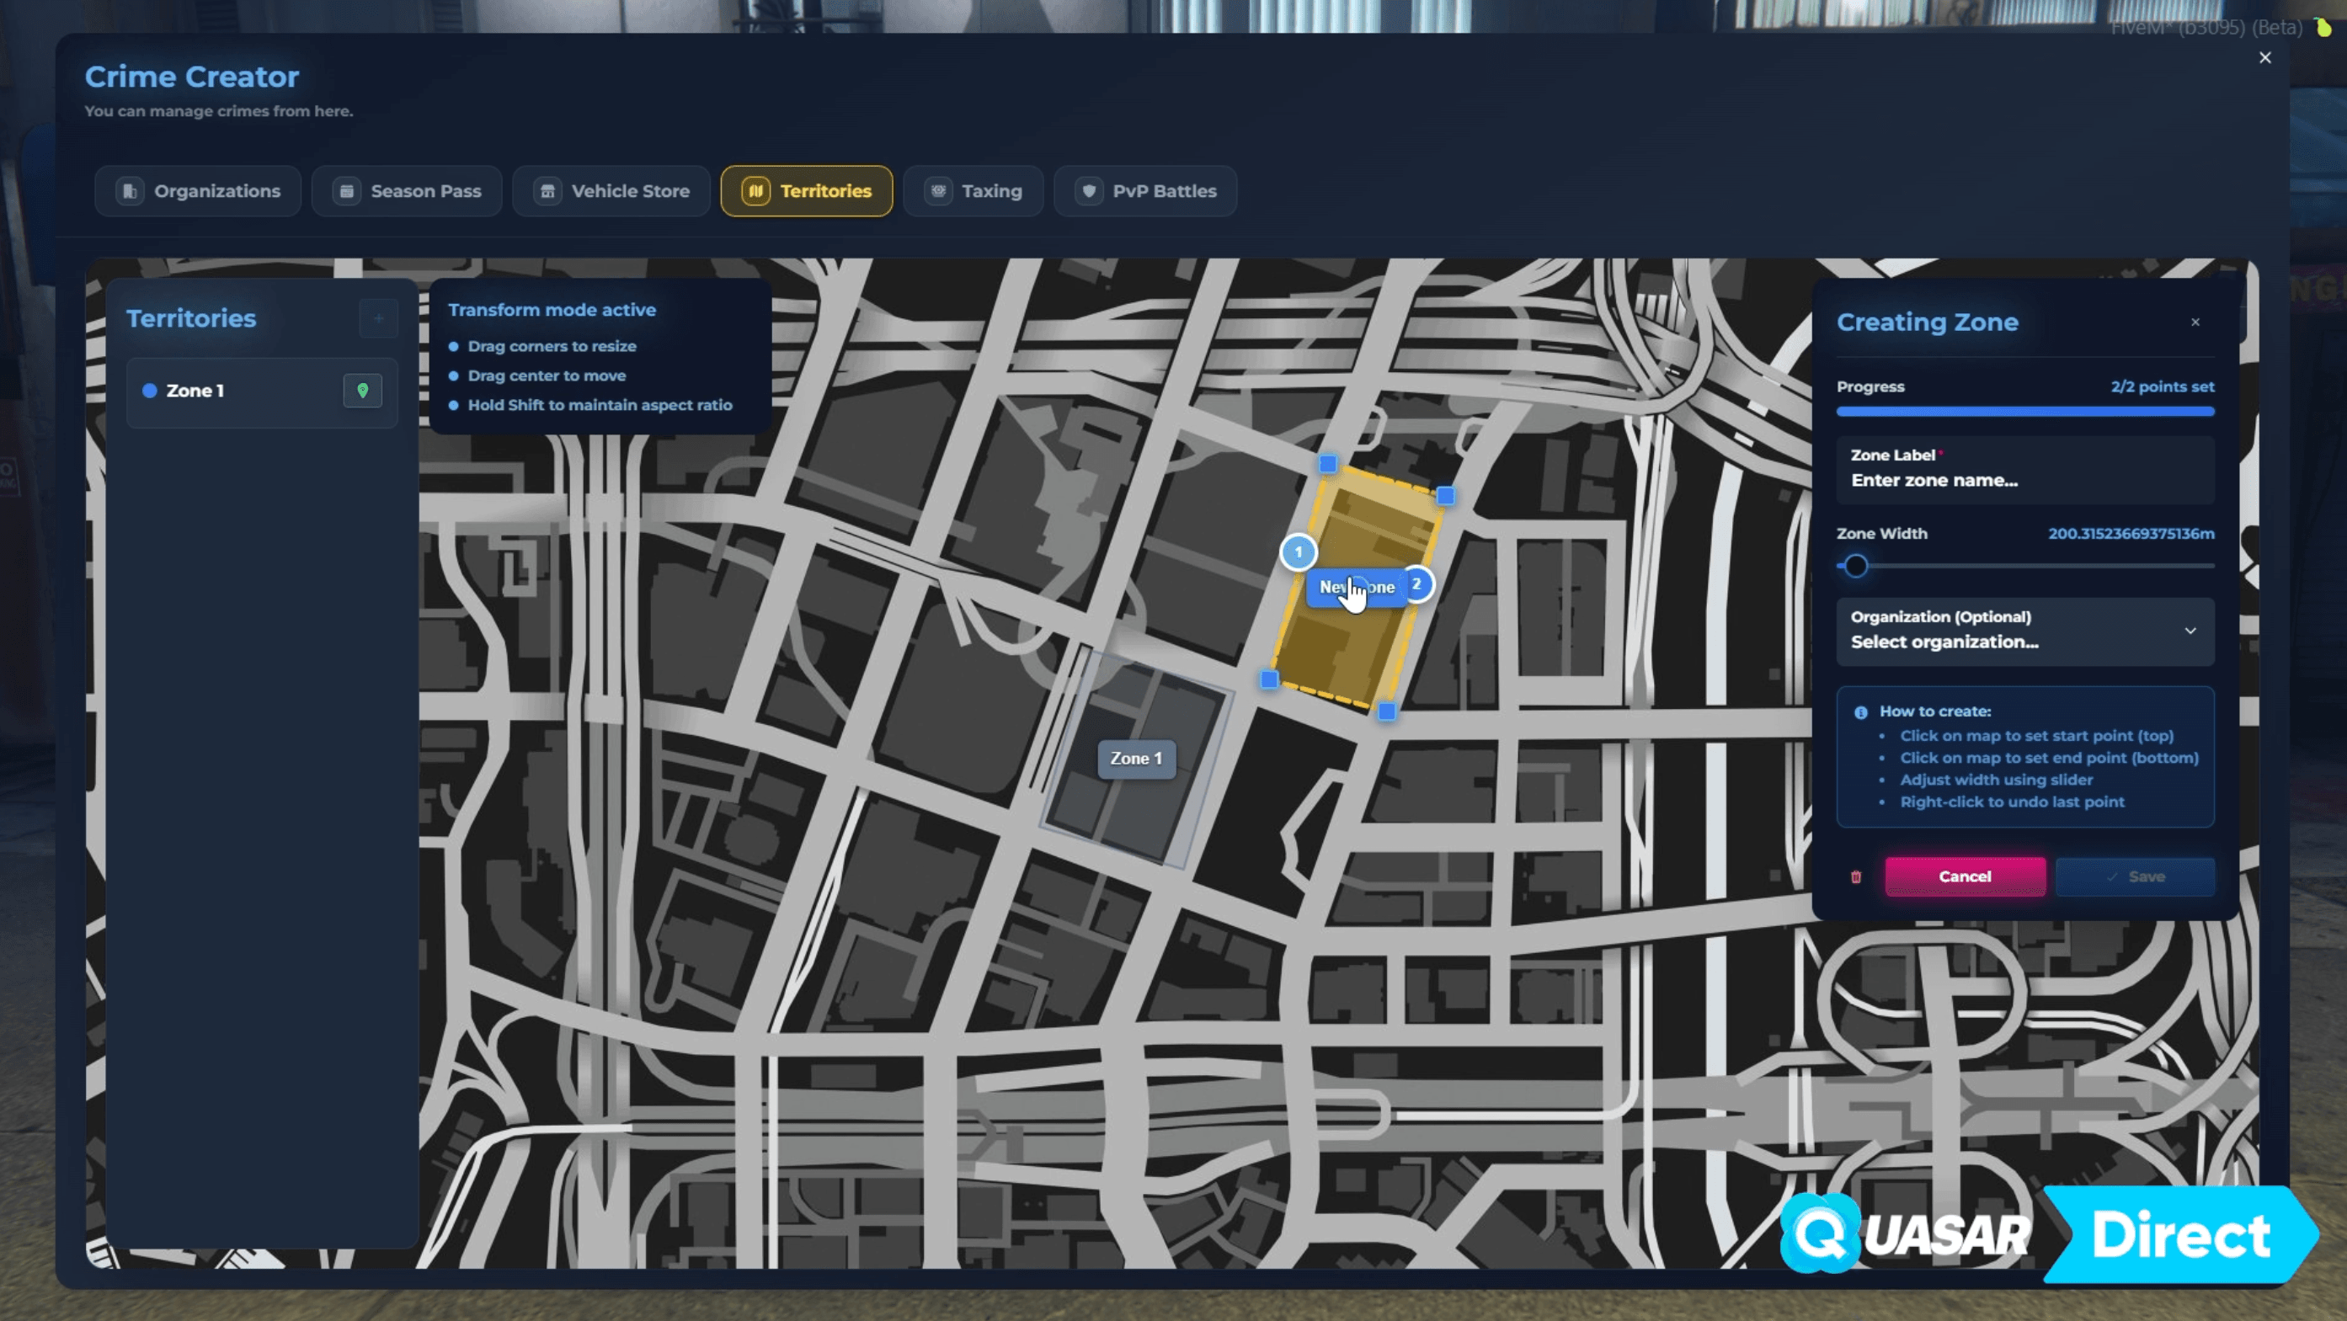Open the Vehicle Store car icon

(x=548, y=191)
